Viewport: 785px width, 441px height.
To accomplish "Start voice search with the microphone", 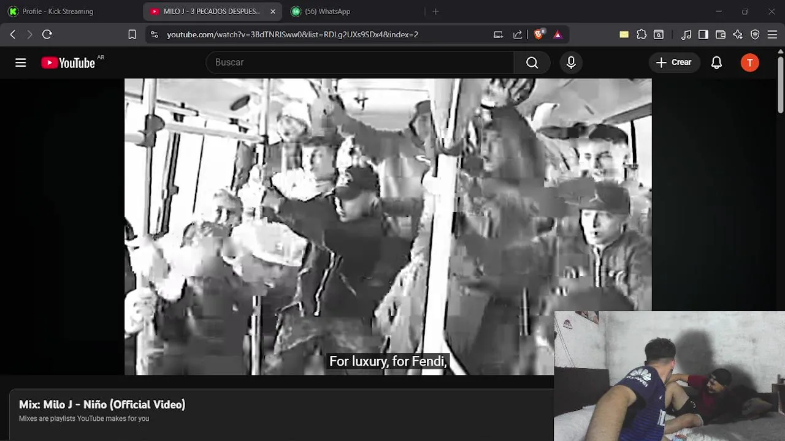I will [x=571, y=62].
